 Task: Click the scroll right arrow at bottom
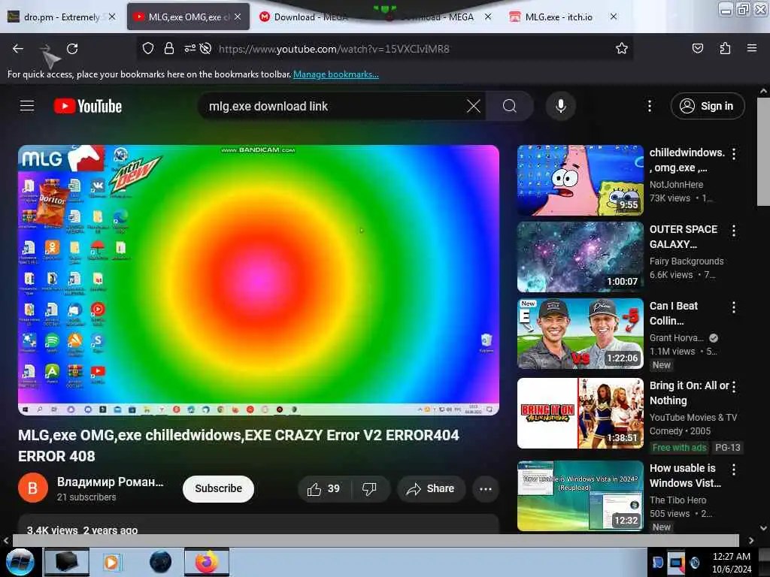[751, 540]
